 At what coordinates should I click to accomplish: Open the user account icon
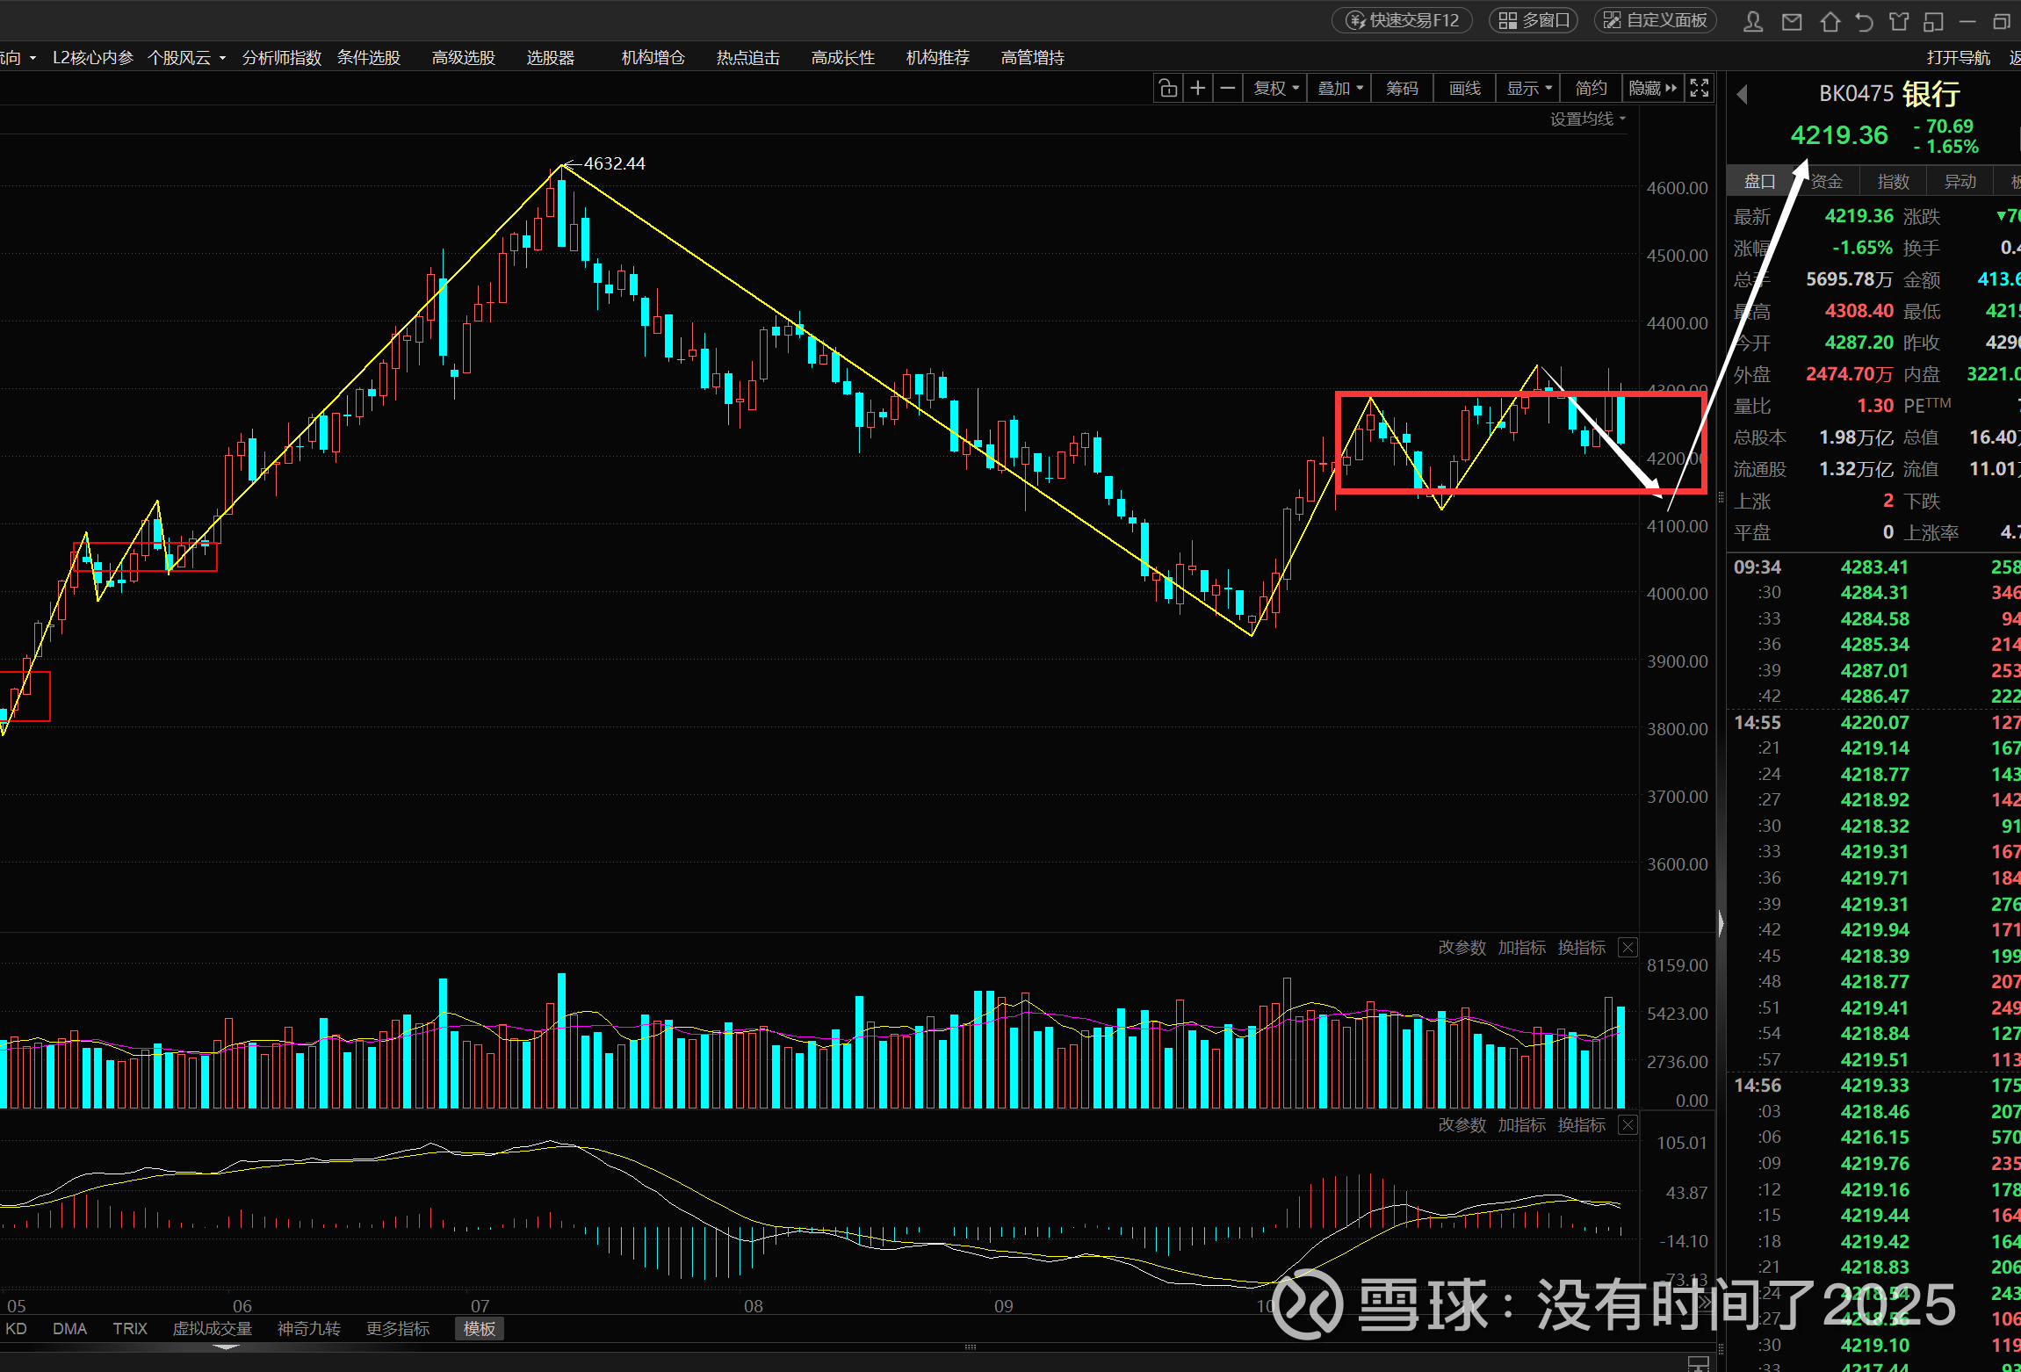point(1752,21)
